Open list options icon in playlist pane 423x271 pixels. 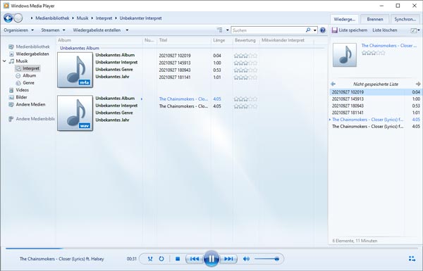click(x=413, y=30)
